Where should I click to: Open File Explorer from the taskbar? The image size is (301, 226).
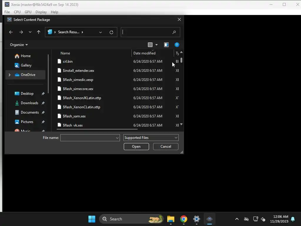[171, 219]
